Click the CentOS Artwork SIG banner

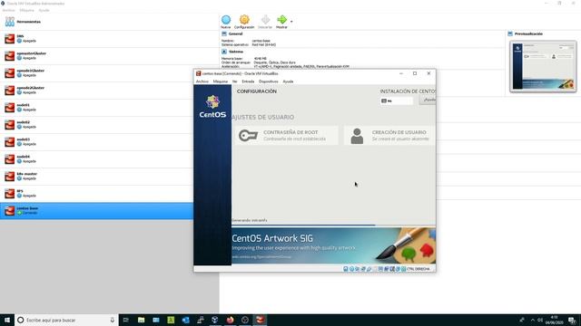coord(333,245)
